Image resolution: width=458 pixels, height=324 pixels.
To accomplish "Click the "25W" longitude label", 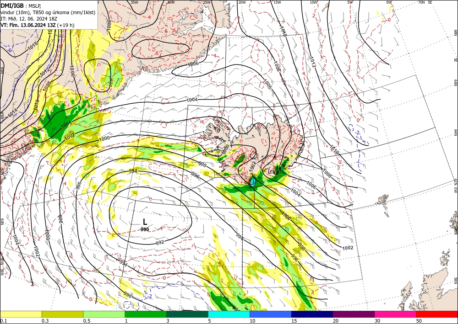I will 207,2.
